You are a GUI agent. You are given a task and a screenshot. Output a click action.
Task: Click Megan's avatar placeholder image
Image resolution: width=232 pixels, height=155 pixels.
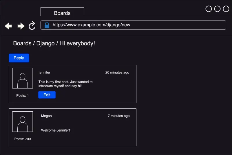[x=23, y=122]
